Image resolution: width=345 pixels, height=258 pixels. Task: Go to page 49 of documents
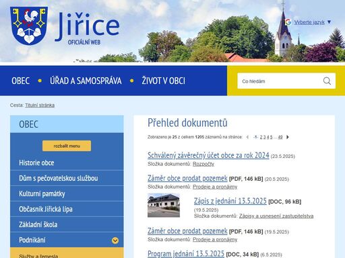(280, 137)
